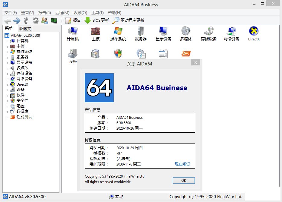Expand the 操作系统 tree node
This screenshot has width=282, height=202.
7,52
